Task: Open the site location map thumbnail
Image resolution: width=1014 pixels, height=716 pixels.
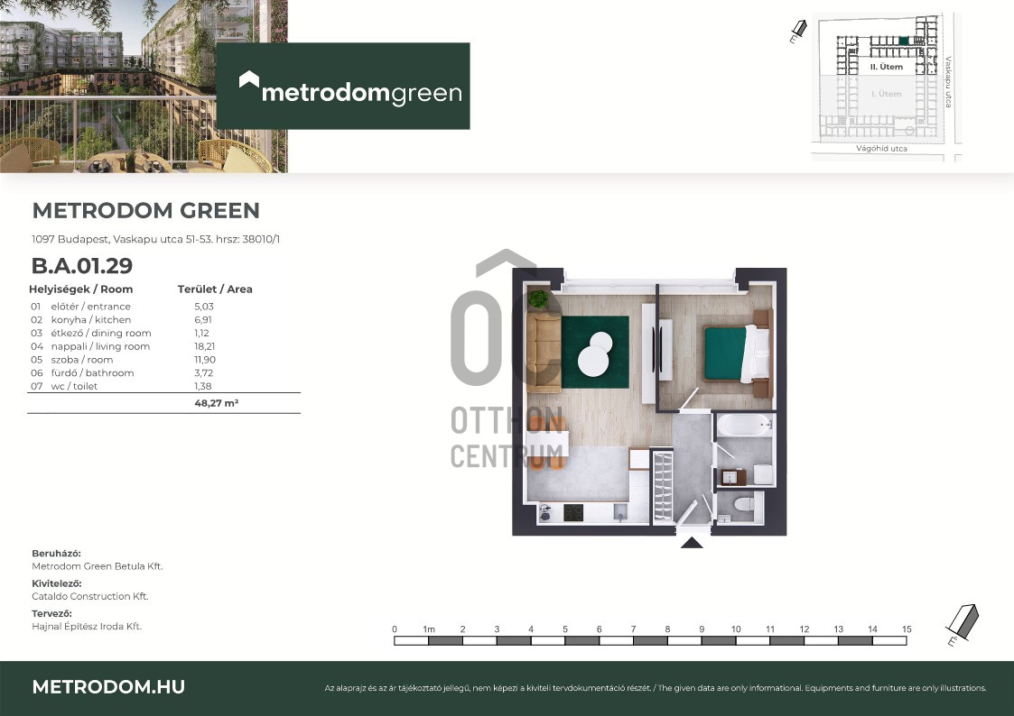Action: 886,87
